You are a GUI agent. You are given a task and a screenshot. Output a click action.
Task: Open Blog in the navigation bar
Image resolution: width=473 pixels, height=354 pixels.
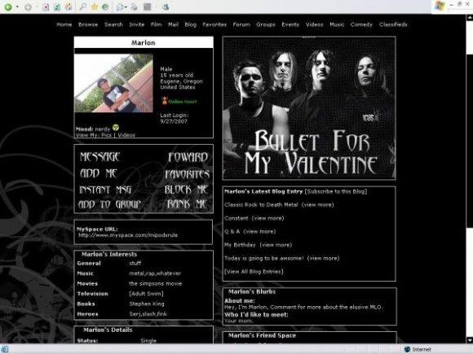point(190,24)
